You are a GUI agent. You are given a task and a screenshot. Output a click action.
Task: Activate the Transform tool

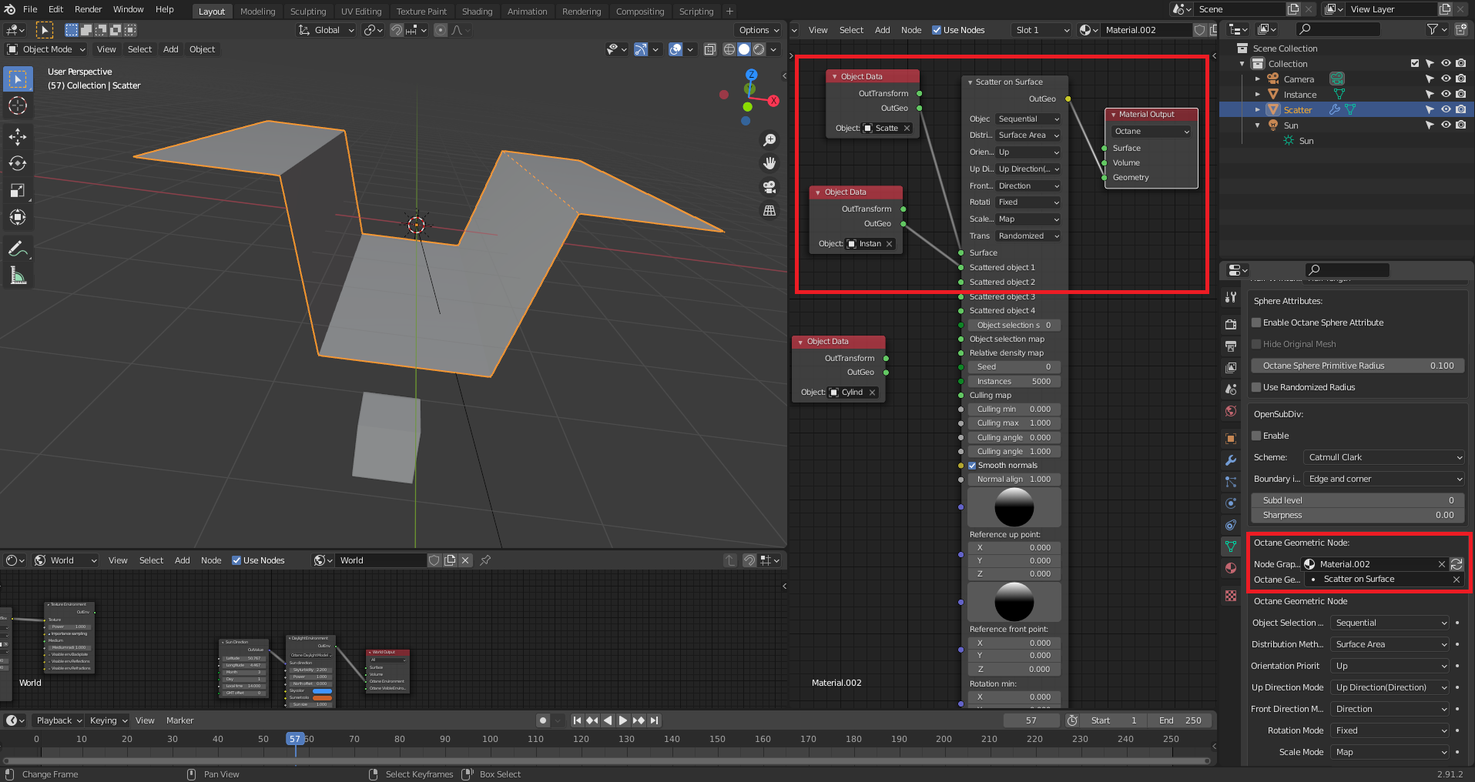click(x=18, y=217)
